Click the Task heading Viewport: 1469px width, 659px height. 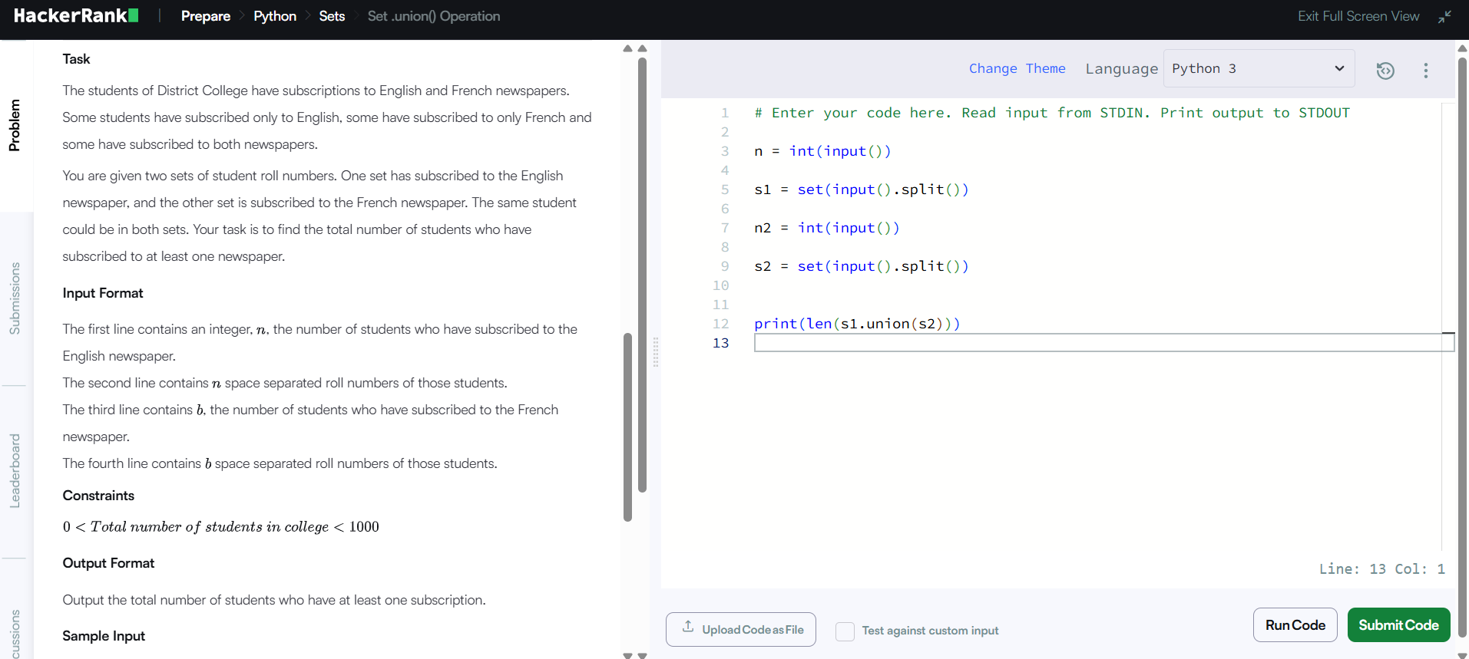(76, 59)
